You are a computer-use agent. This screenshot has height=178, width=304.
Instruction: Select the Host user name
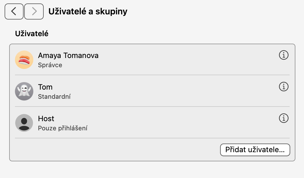tap(46, 119)
